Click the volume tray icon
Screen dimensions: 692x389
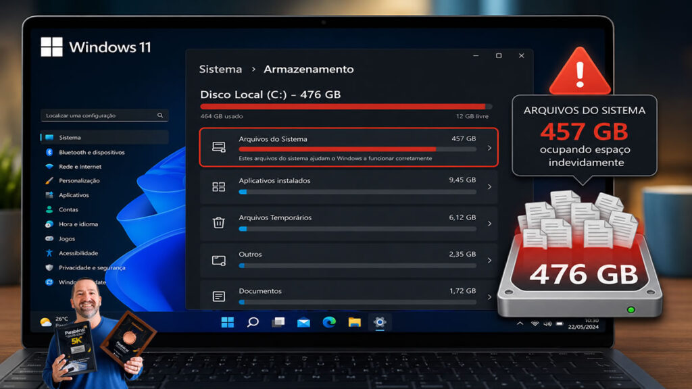click(547, 323)
